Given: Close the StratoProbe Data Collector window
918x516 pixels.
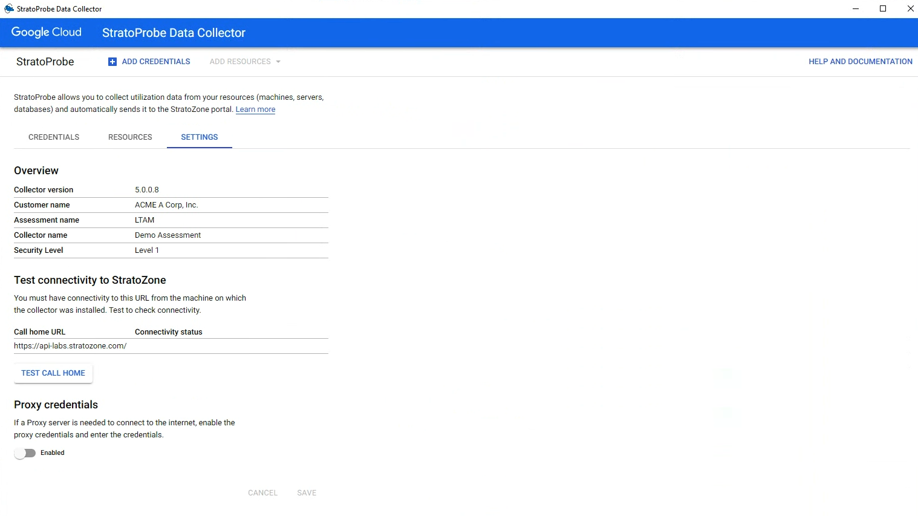Looking at the screenshot, I should click(910, 8).
